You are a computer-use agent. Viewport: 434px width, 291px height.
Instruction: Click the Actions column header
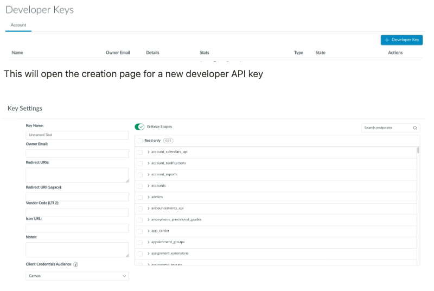(x=395, y=53)
